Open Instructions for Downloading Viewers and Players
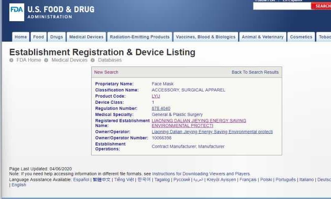 coord(201,174)
